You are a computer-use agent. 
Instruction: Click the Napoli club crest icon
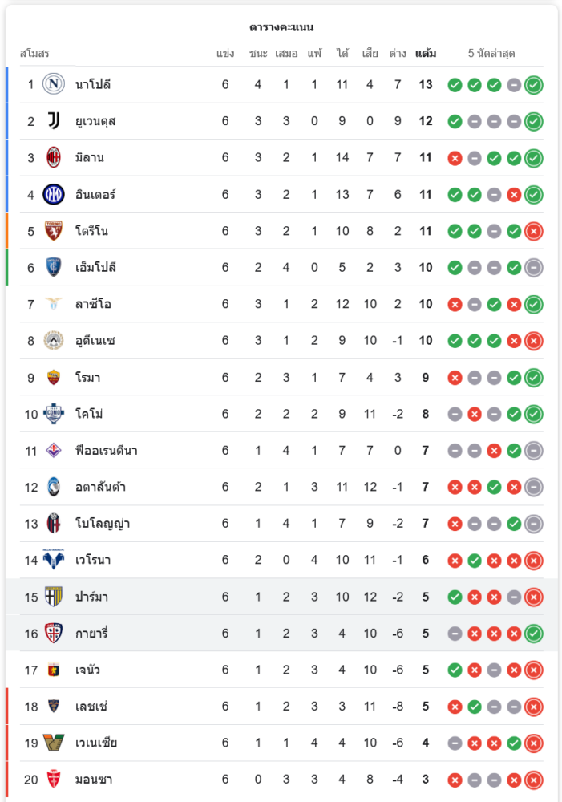pyautogui.click(x=54, y=84)
